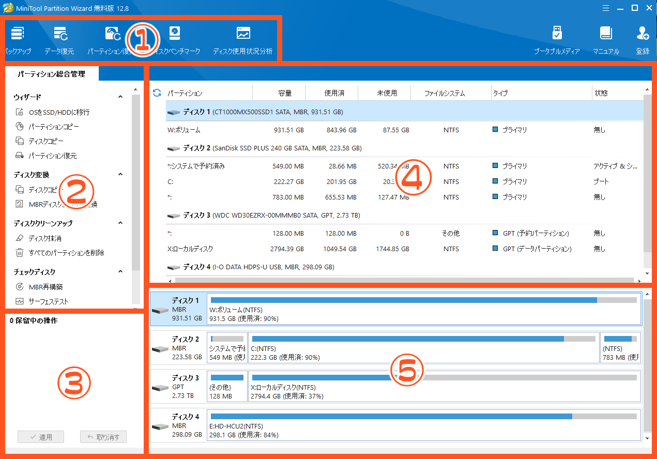This screenshot has width=657, height=459.
Task: Collapse the ディスク変換 section
Action: tap(120, 175)
